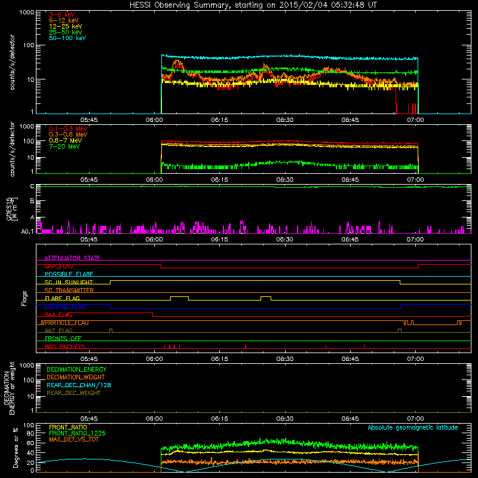
Task: Click the FRONT_RATIO legend entry
Action: 68,427
